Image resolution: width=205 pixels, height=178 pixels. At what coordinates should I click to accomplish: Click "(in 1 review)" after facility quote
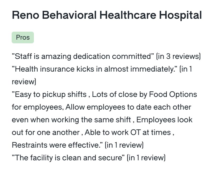pyautogui.click(x=146, y=158)
